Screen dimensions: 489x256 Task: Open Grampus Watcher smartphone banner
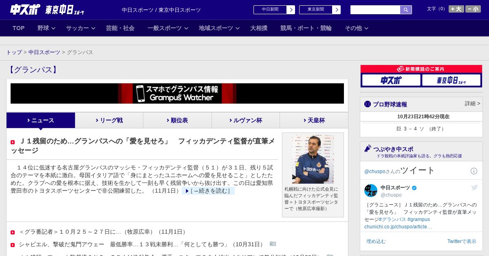pos(177,93)
